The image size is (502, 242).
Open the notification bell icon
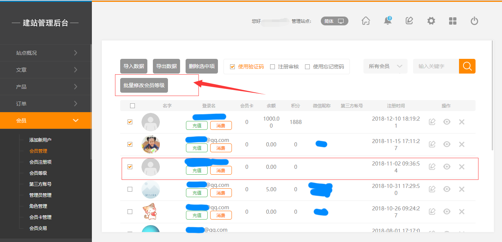[x=387, y=21]
